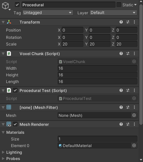Open Transform component help reference

121,22
